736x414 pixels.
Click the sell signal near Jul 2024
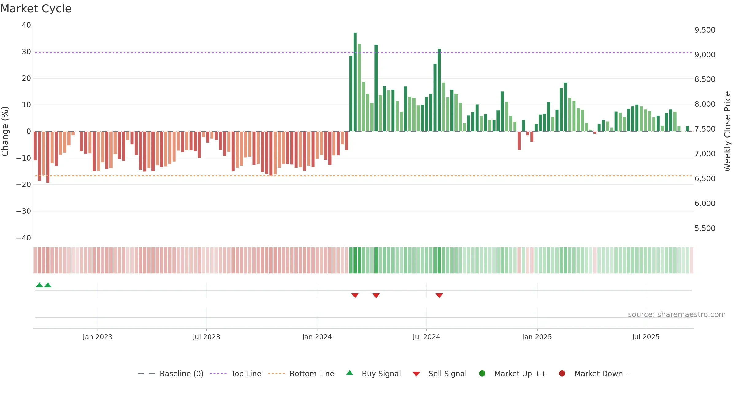tap(439, 296)
